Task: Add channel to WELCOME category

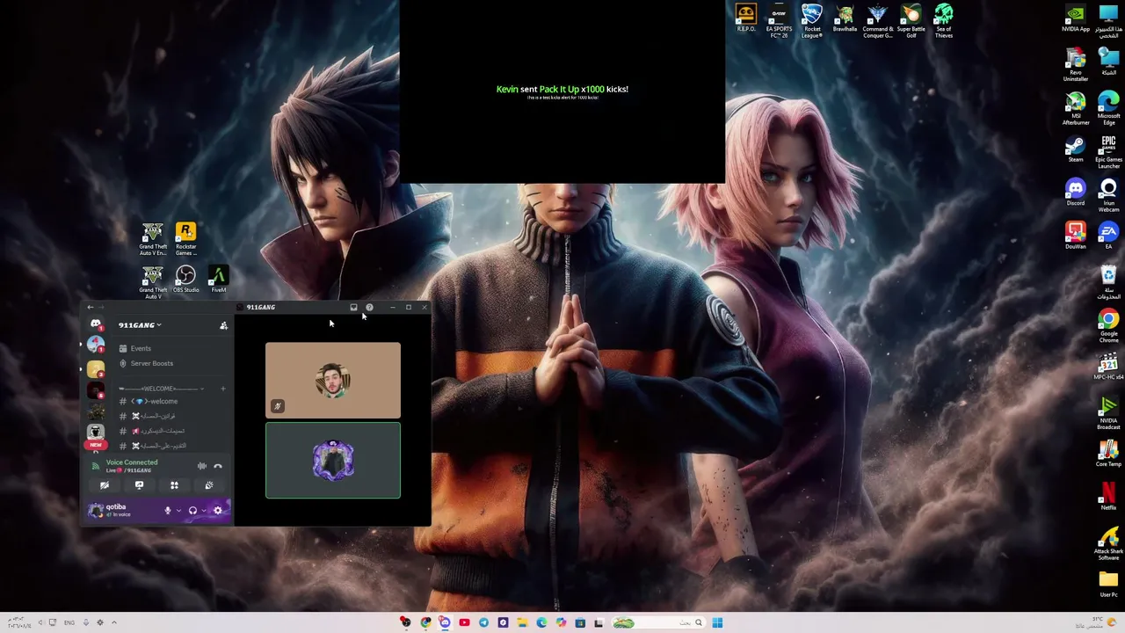Action: tap(222, 389)
